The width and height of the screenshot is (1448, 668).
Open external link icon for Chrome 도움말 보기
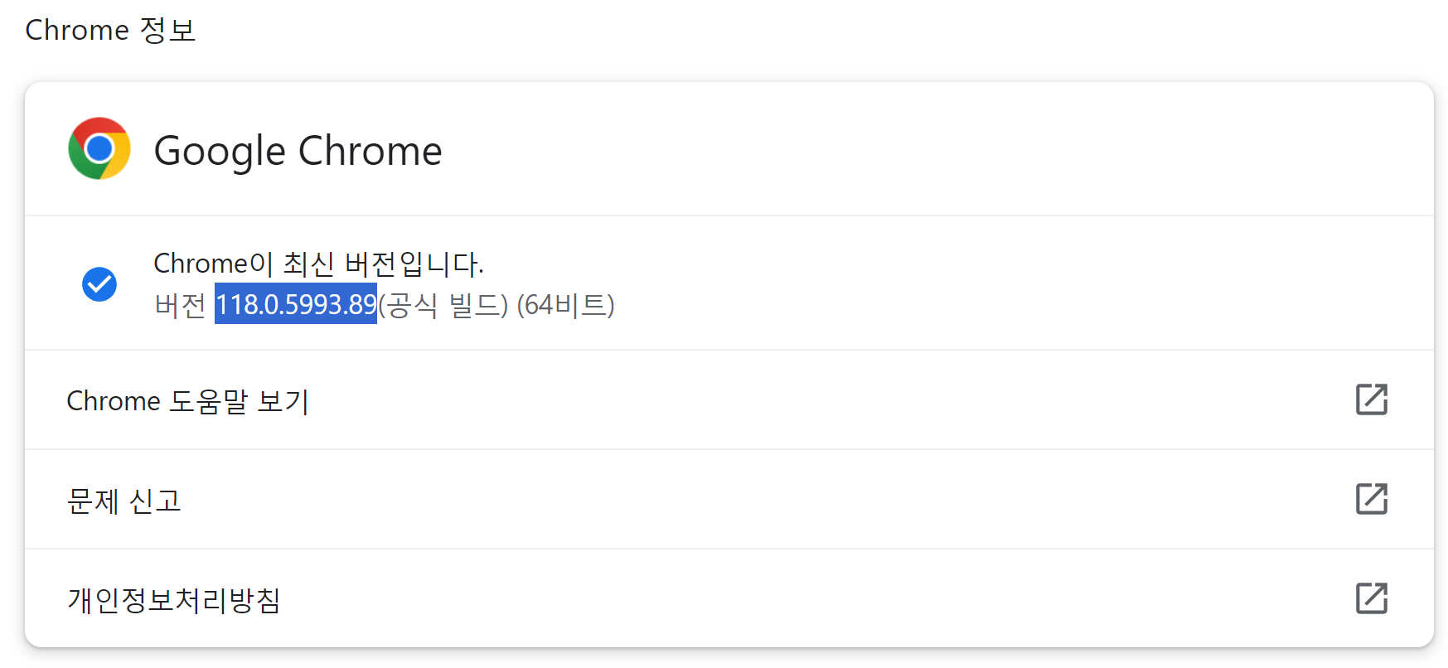[x=1372, y=399]
